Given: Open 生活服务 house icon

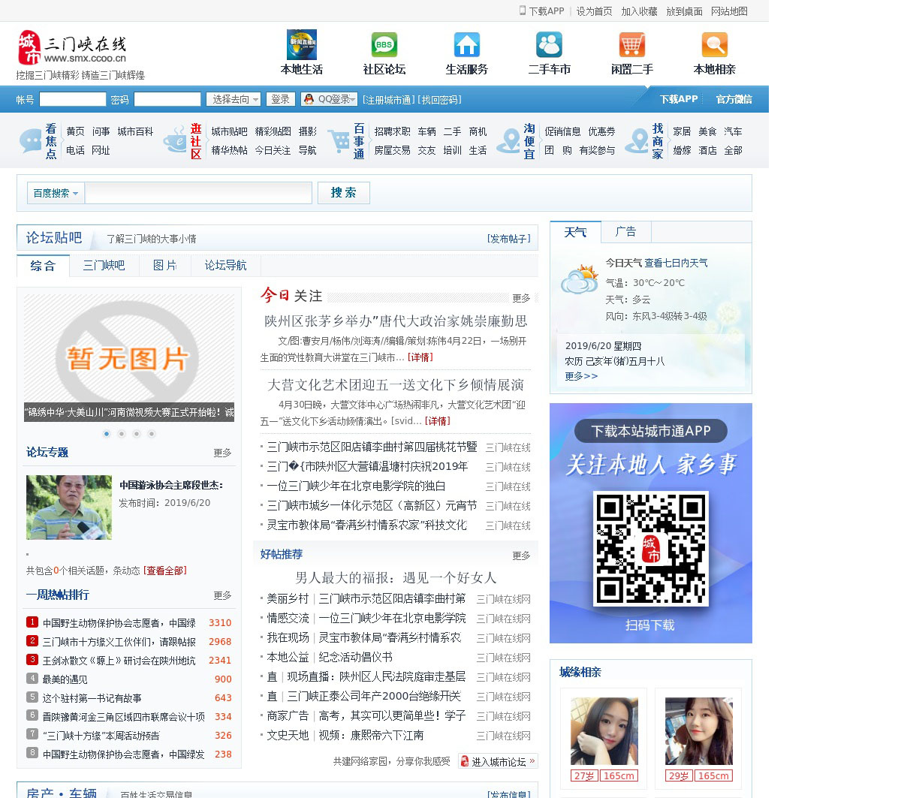Looking at the screenshot, I should pyautogui.click(x=466, y=45).
